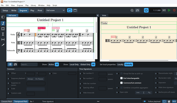Toggle the Hide bar number switch
177x103 pixels.
[x=81, y=84]
